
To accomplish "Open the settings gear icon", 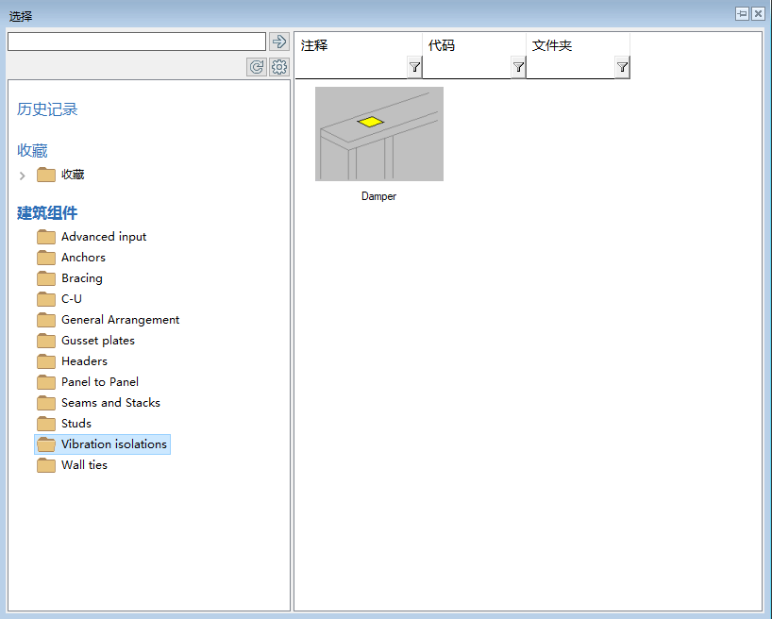I will point(279,66).
